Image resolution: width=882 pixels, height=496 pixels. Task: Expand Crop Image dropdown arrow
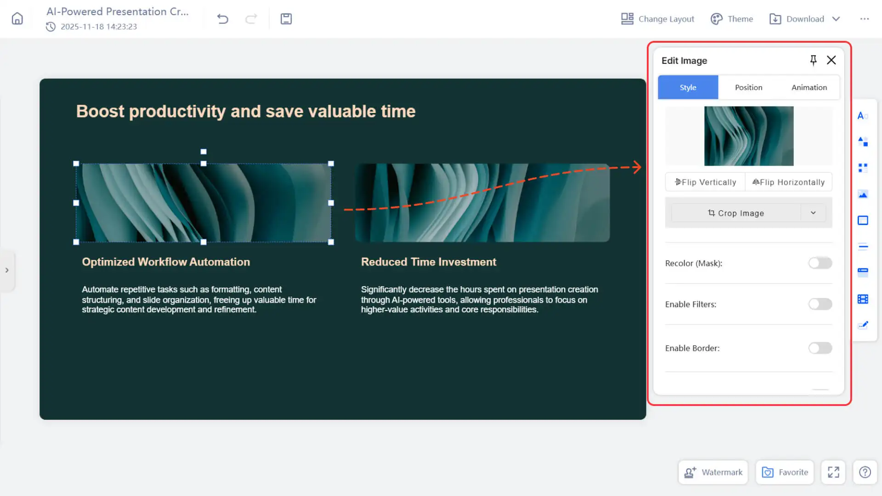(x=813, y=213)
